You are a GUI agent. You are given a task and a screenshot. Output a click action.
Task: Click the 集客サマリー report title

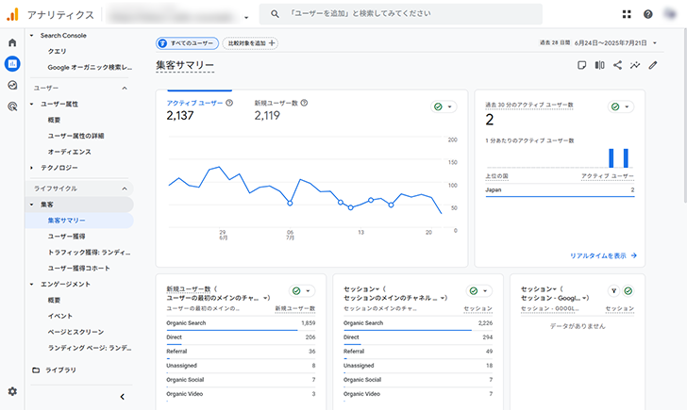tap(185, 65)
